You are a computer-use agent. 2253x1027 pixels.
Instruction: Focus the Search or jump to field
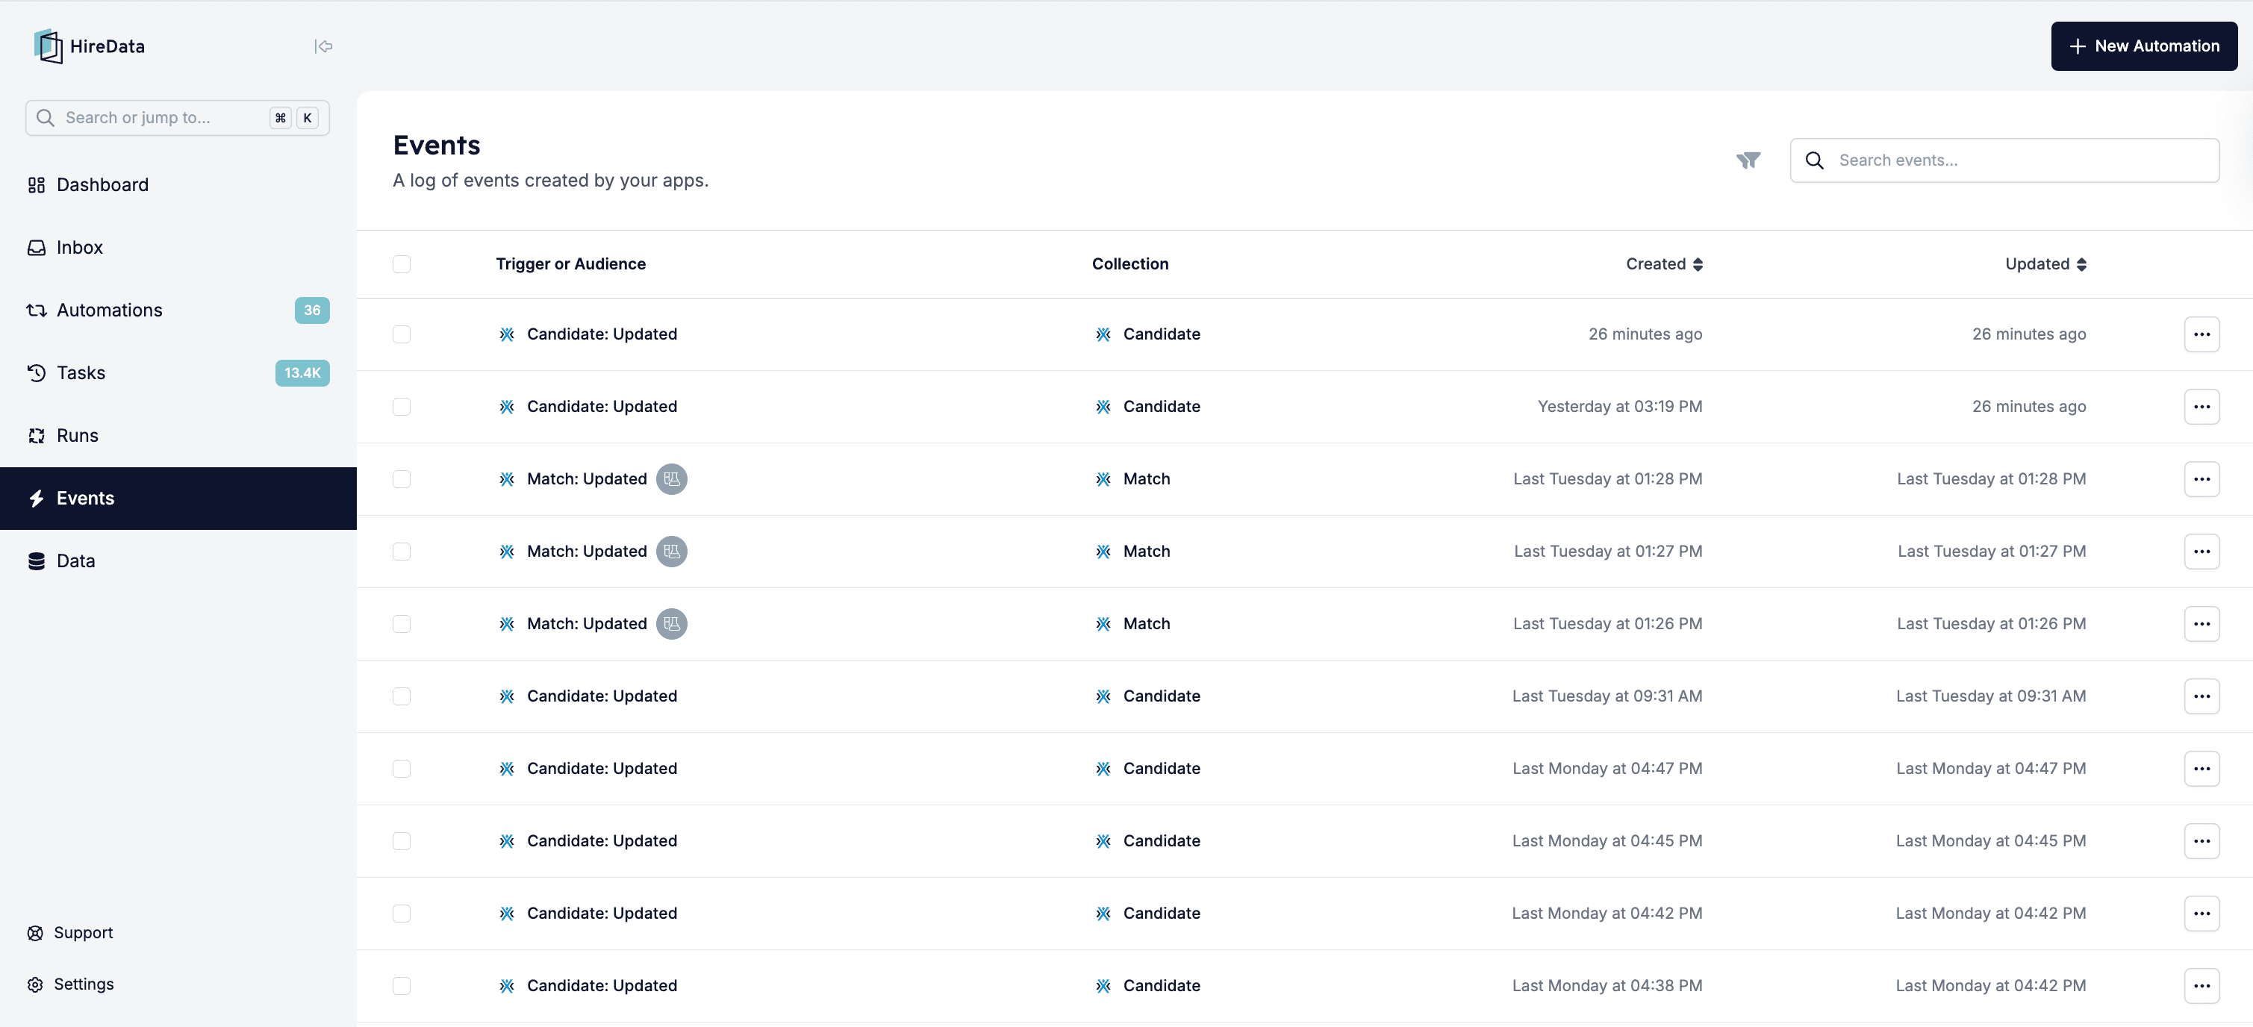(x=178, y=118)
